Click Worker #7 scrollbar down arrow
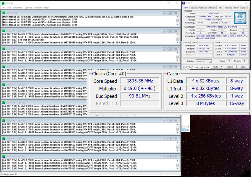This screenshot has height=177, width=251. pyautogui.click(x=177, y=150)
